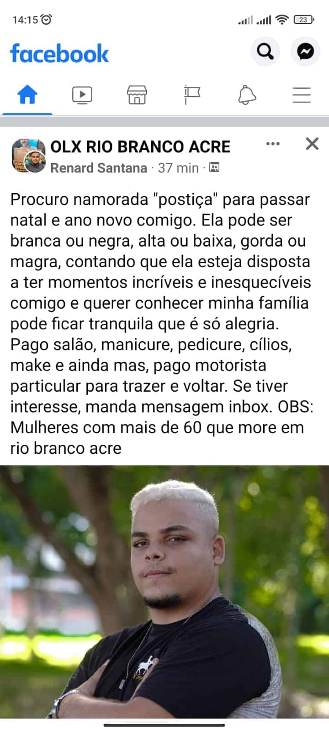Open Facebook search magnifier icon
Image resolution: width=329 pixels, height=732 pixels.
coord(265,51)
